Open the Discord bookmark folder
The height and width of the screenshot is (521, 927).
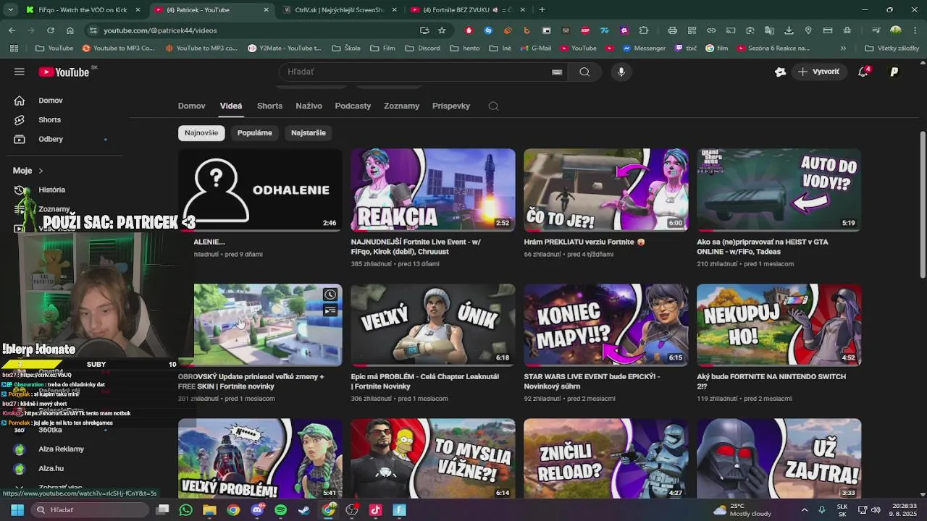[422, 48]
